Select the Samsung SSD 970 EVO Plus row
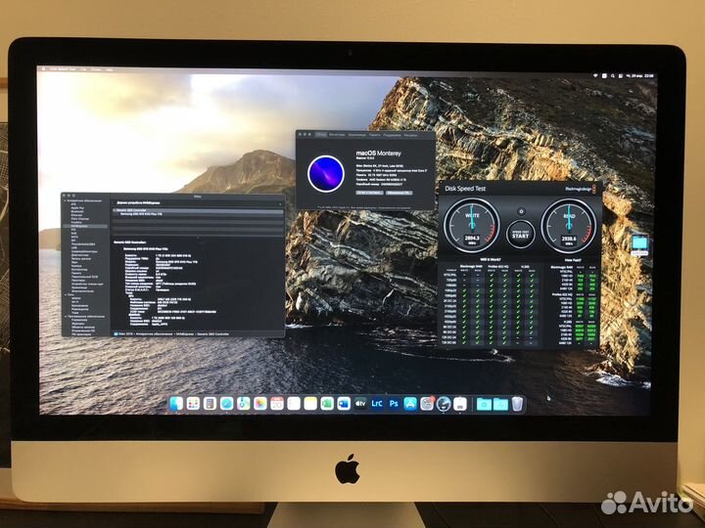The height and width of the screenshot is (528, 705). [198, 214]
